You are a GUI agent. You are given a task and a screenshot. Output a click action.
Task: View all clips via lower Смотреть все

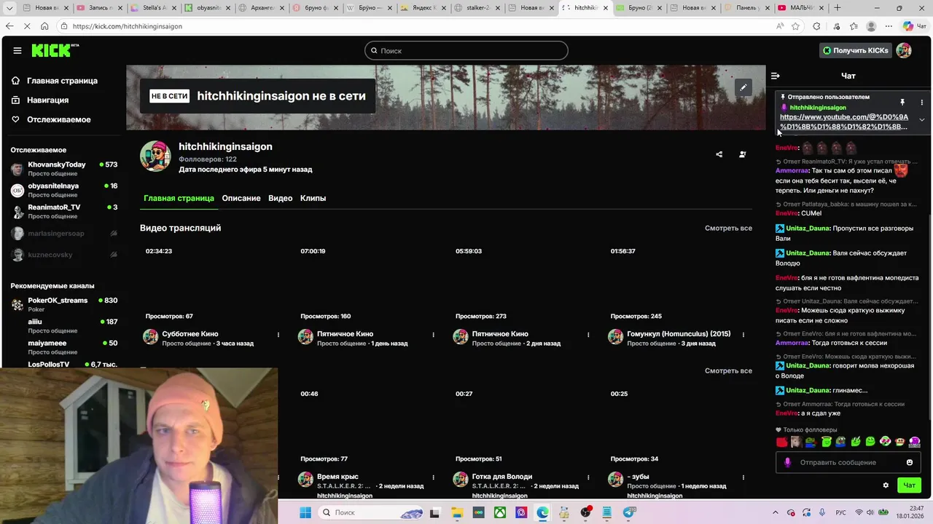[728, 370]
